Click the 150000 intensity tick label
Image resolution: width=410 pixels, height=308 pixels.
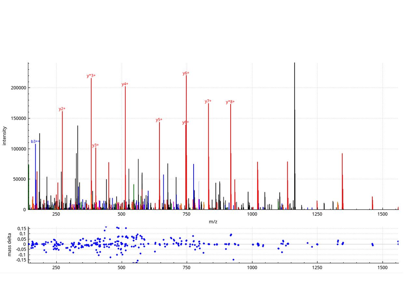pos(18,118)
